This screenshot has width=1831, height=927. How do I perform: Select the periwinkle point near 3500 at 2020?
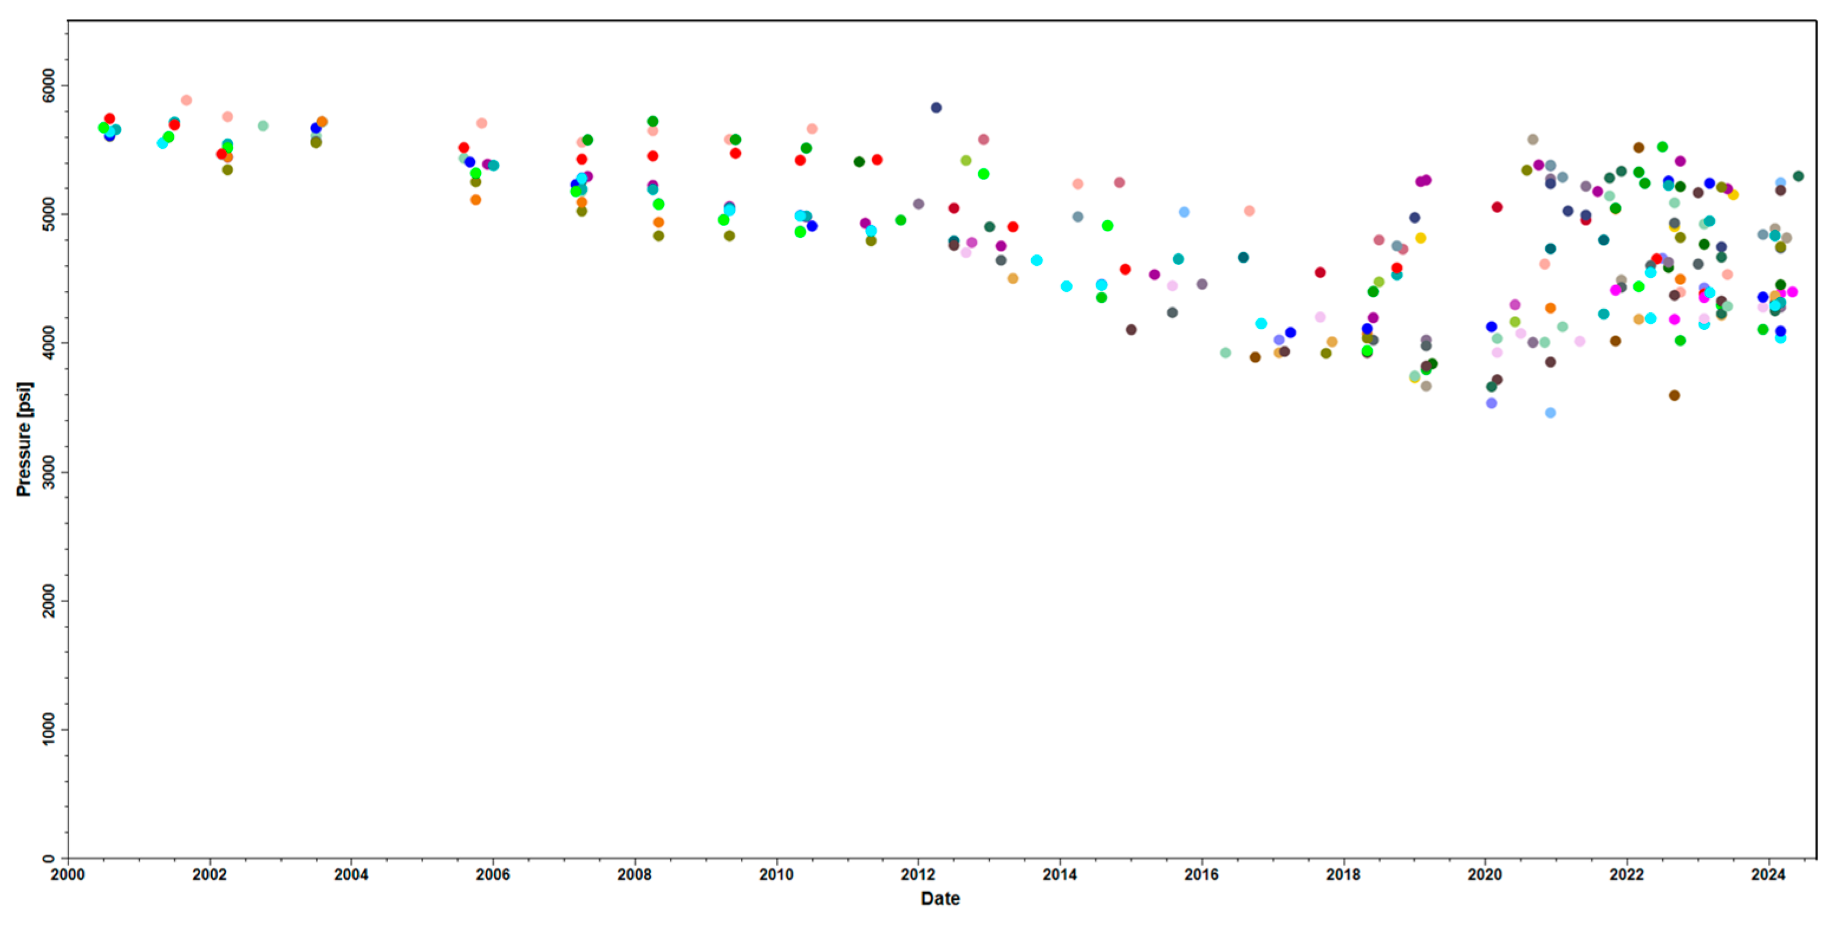point(1491,403)
